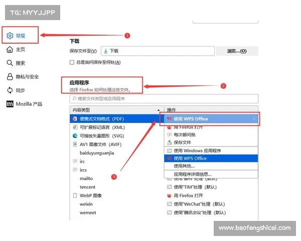Open Mozilla 产品 icon in sidebar

click(x=10, y=104)
